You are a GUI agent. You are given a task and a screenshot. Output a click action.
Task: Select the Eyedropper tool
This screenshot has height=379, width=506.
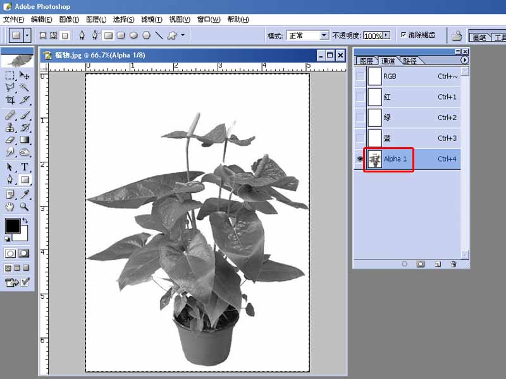pos(25,194)
